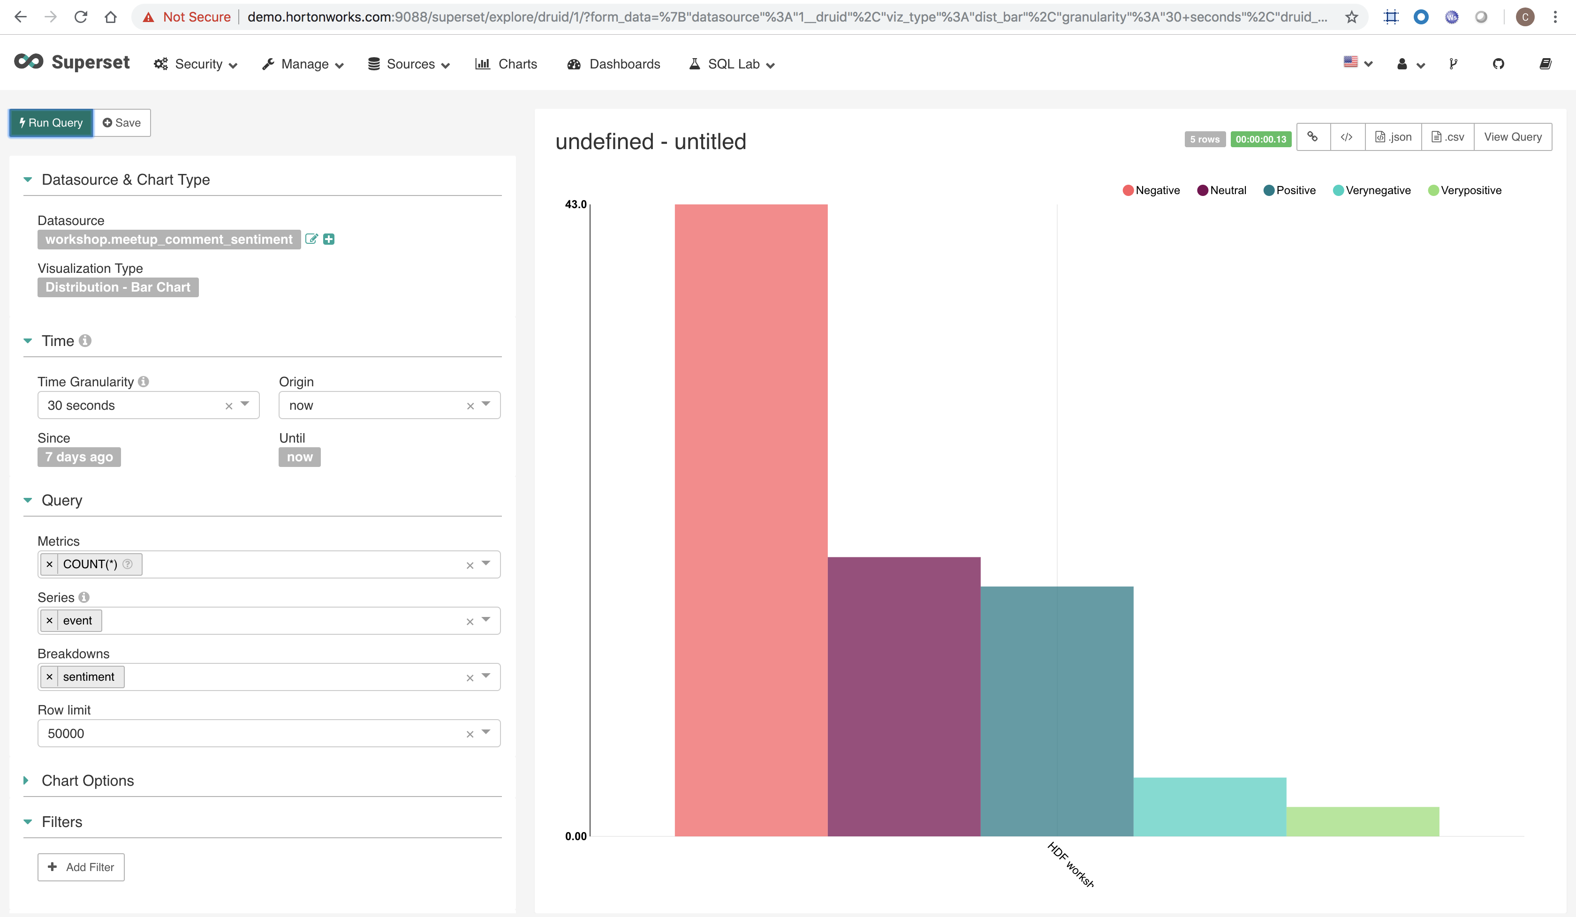Bookmark page with the star icon
The height and width of the screenshot is (917, 1576).
[x=1351, y=17]
